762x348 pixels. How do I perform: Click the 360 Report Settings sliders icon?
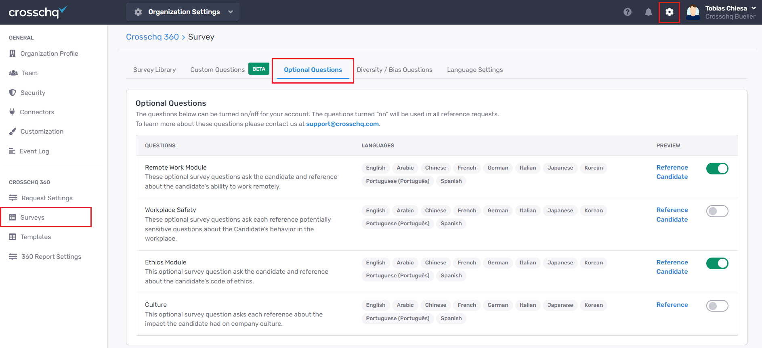(13, 256)
